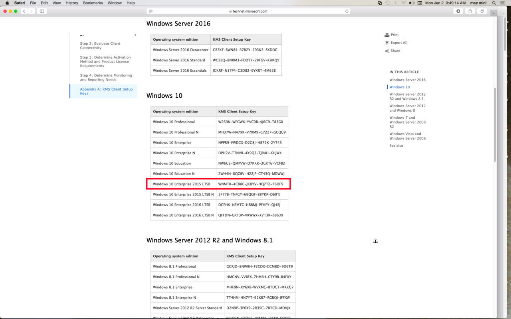This screenshot has height=319, width=511.
Task: Show all tabs overview
Action: point(482,11)
